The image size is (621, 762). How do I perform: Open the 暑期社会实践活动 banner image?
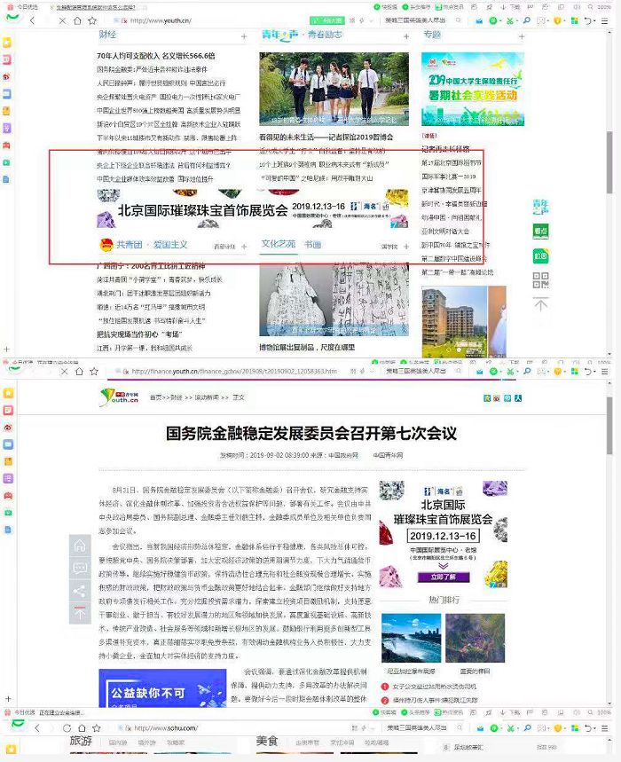point(473,89)
